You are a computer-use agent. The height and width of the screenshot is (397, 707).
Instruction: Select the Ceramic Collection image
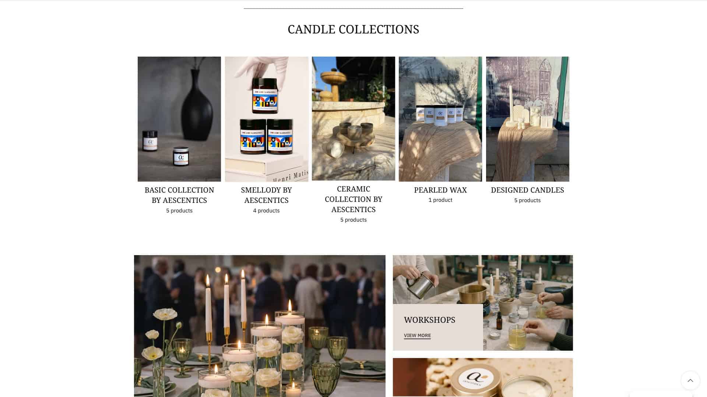[353, 118]
